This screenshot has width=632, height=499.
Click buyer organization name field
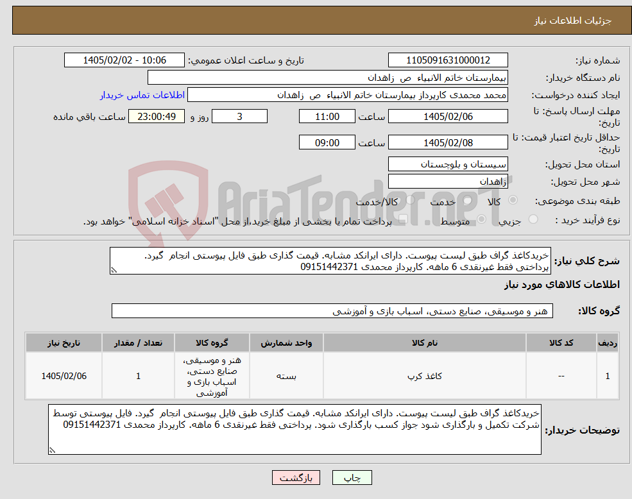point(328,78)
